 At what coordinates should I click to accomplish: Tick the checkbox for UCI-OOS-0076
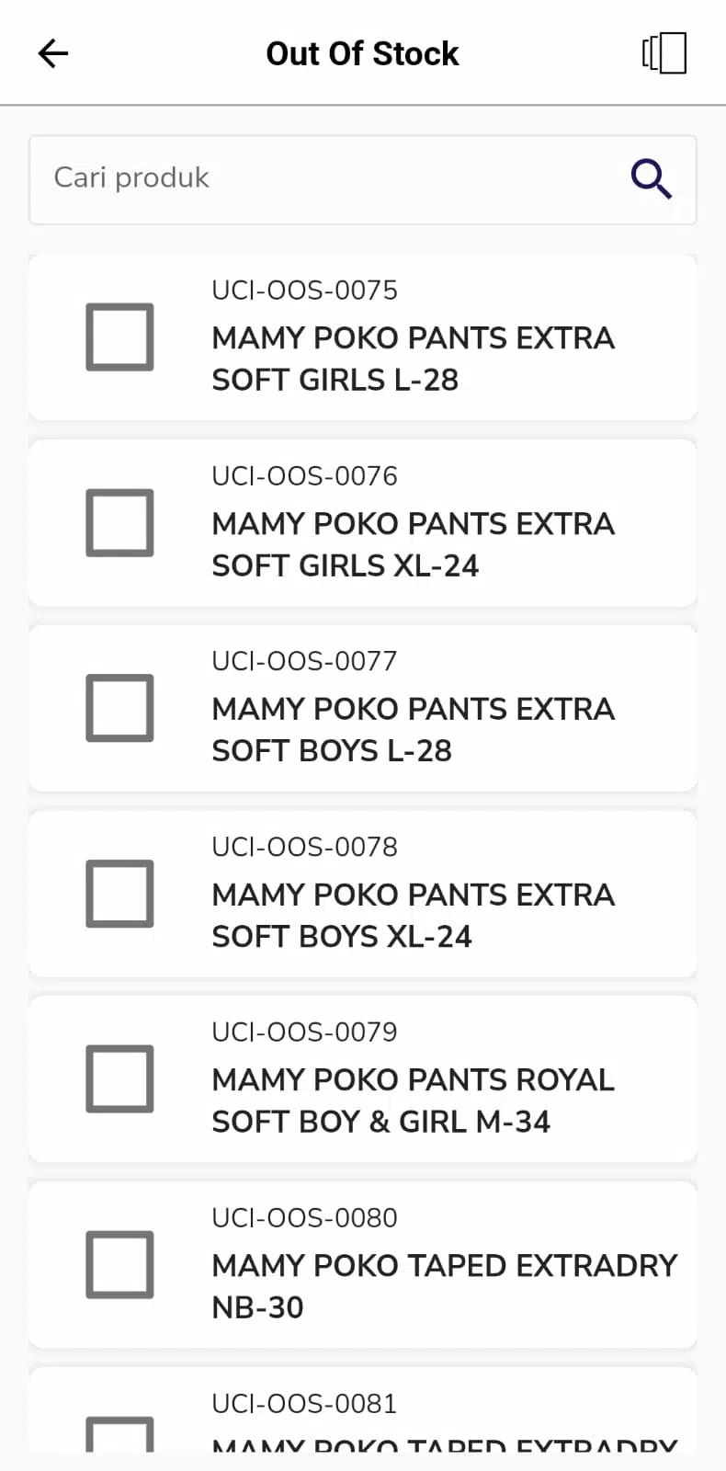tap(119, 522)
